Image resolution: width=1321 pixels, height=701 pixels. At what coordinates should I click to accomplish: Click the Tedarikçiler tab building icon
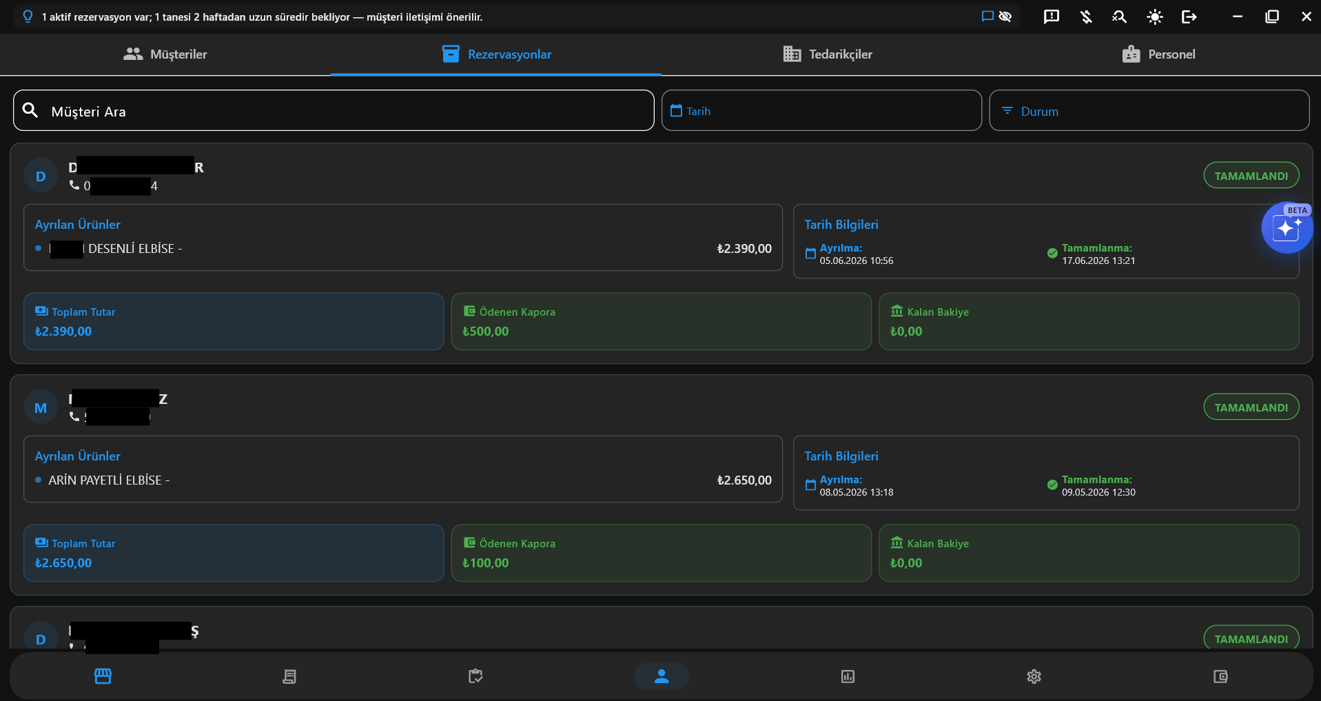pos(792,54)
